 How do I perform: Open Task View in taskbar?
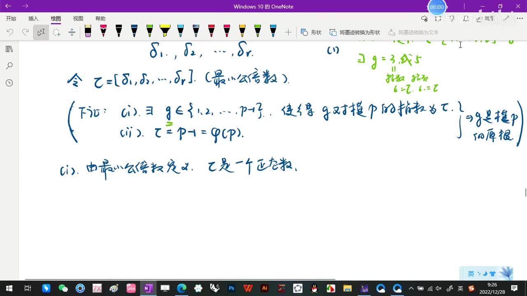coord(28,288)
